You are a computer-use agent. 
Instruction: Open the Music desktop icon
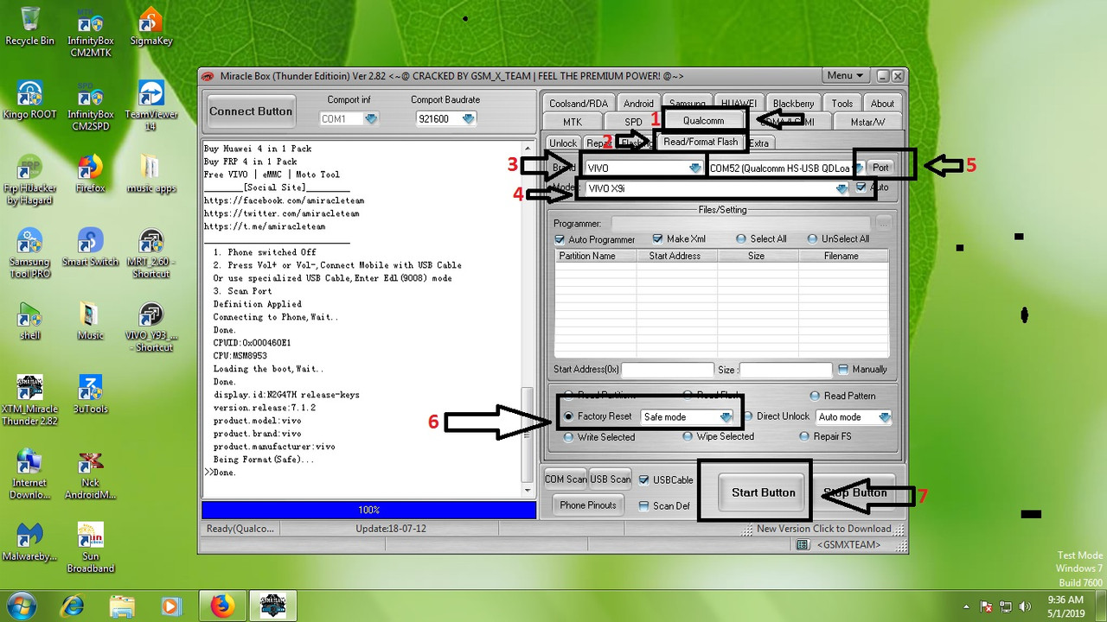[91, 321]
